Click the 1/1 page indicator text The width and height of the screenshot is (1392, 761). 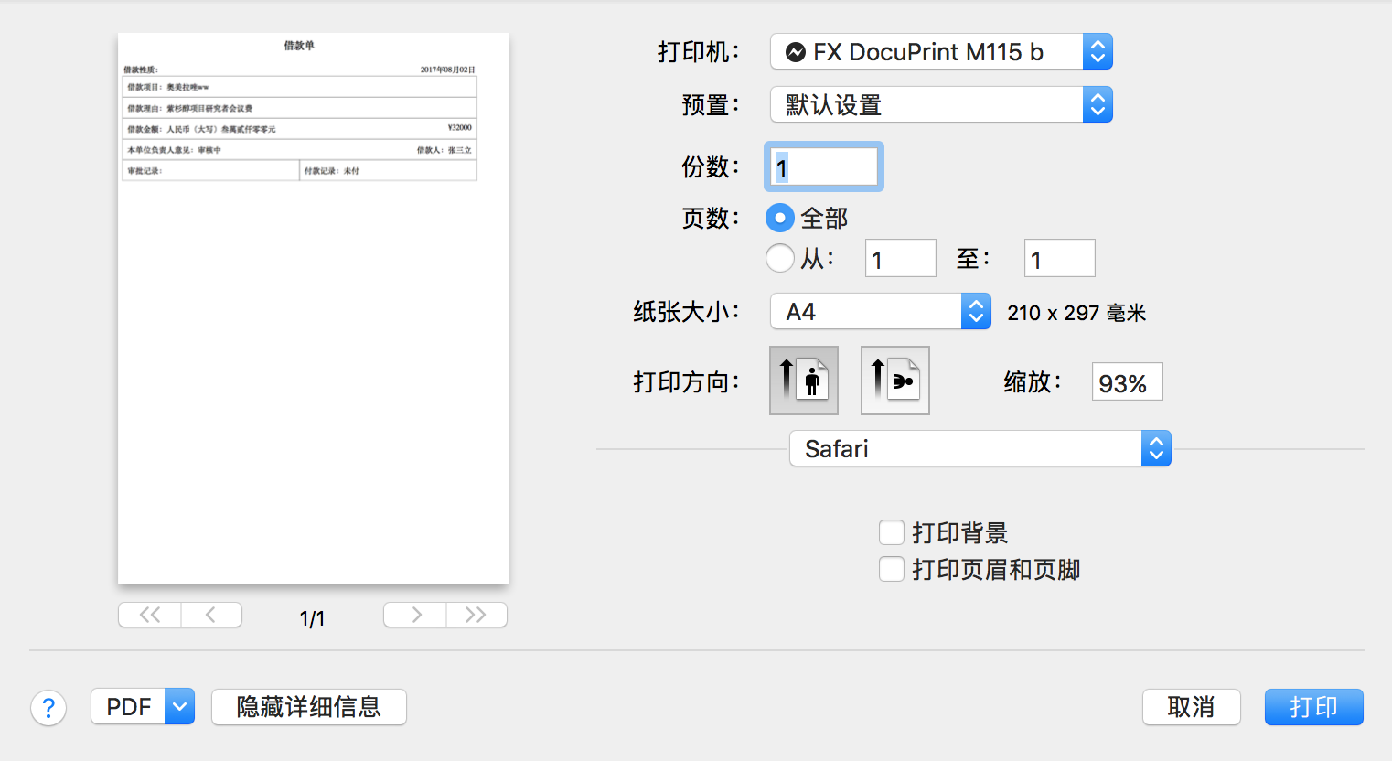313,618
